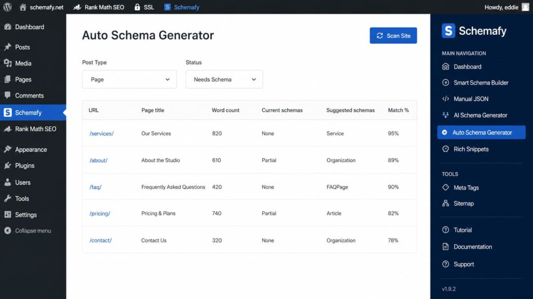This screenshot has width=533, height=299.
Task: Click the AI Schema Generator sparkle icon
Action: [446, 115]
